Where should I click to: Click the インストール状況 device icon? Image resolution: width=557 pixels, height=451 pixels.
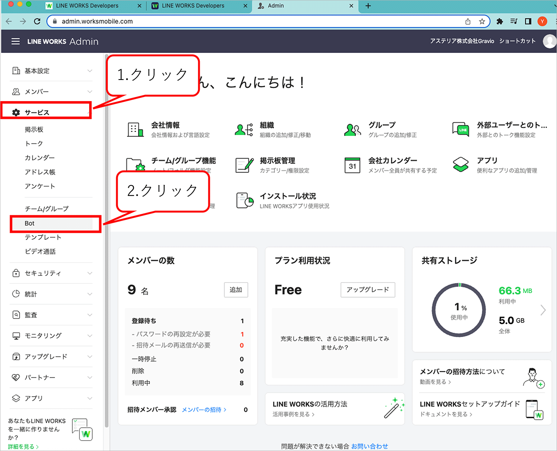[x=245, y=200]
